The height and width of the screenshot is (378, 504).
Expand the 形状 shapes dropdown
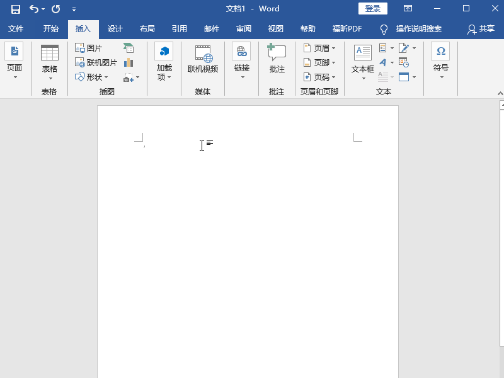click(x=92, y=77)
